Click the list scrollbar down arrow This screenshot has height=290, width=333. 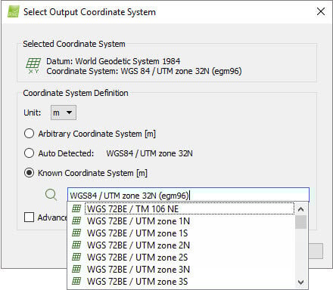coord(300,282)
